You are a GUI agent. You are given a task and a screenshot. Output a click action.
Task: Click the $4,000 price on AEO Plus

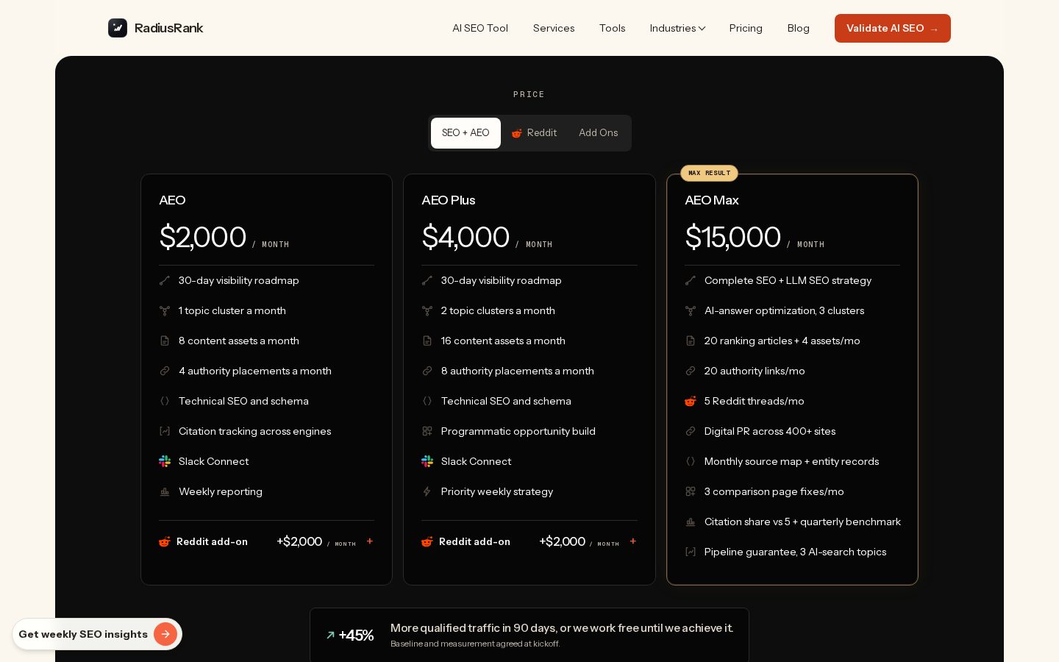coord(466,237)
